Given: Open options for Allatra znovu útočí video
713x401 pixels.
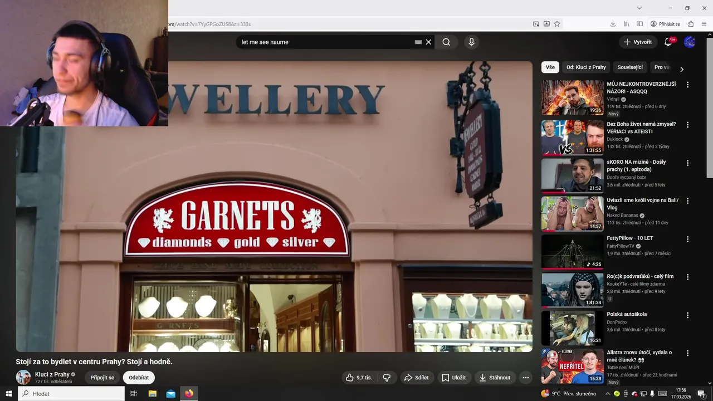Looking at the screenshot, I should 687,353.
